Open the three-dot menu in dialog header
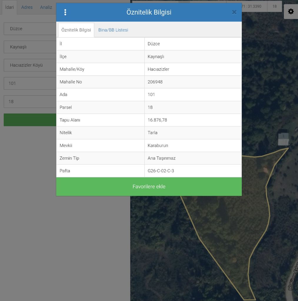This screenshot has width=298, height=301. pyautogui.click(x=65, y=12)
